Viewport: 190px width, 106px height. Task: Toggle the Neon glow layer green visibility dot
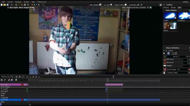click(27, 91)
